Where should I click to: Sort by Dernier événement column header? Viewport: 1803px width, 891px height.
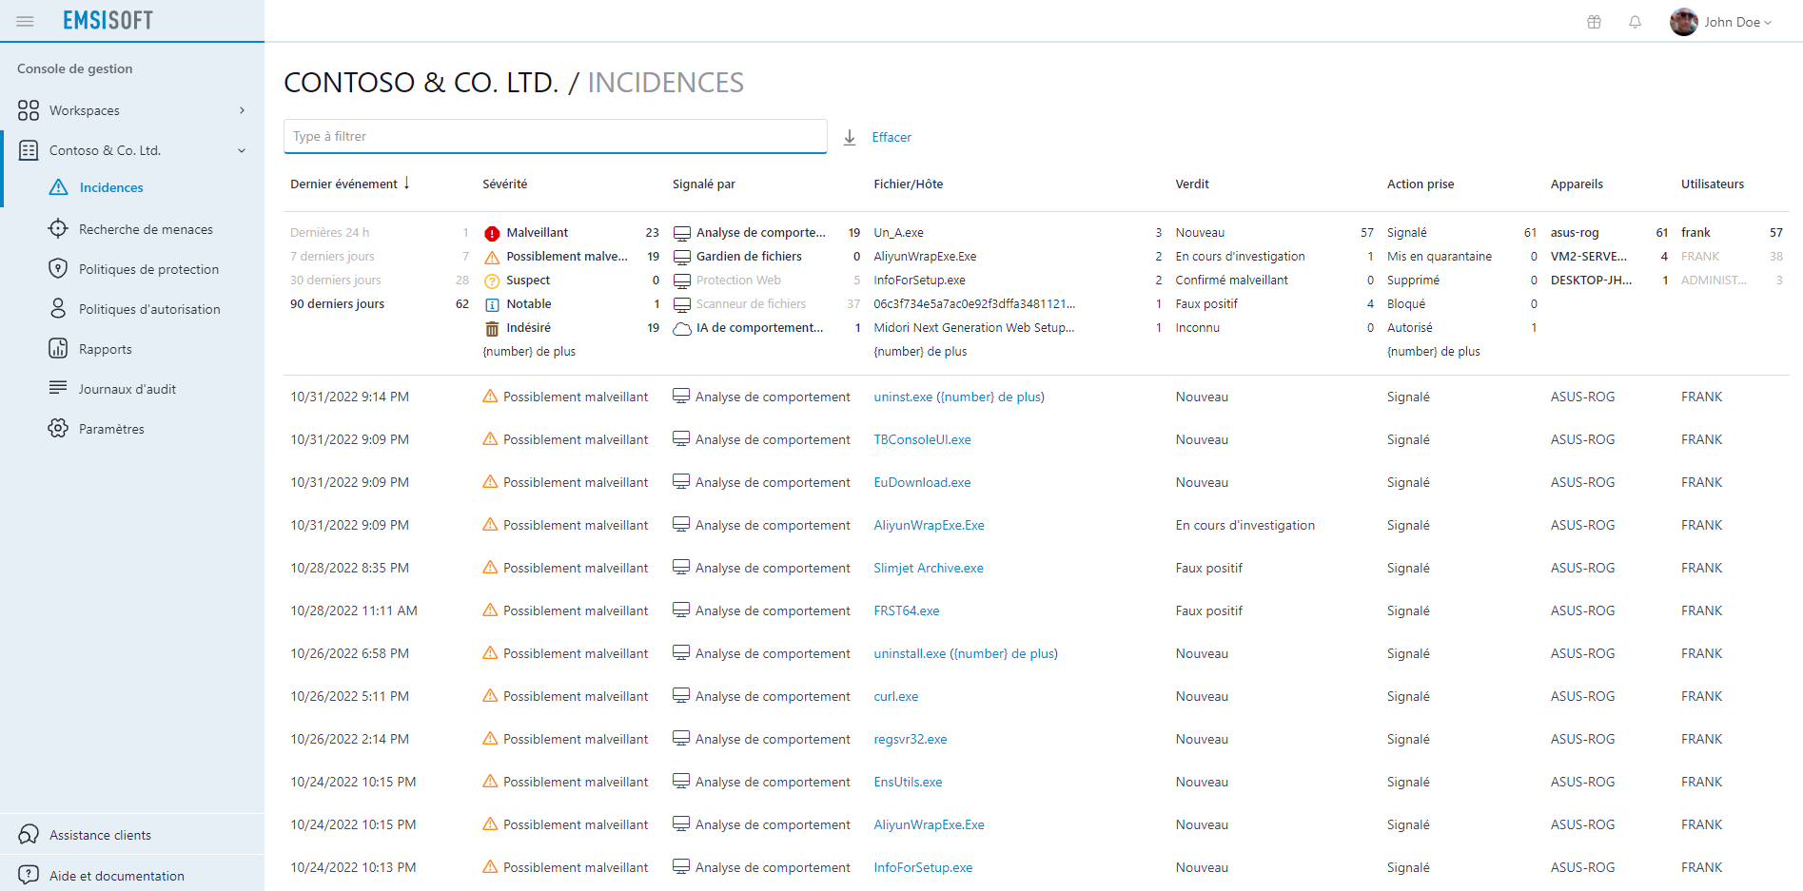coord(349,184)
